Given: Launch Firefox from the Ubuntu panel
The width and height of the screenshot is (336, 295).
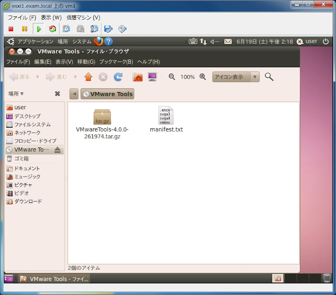Looking at the screenshot, I should (x=98, y=41).
